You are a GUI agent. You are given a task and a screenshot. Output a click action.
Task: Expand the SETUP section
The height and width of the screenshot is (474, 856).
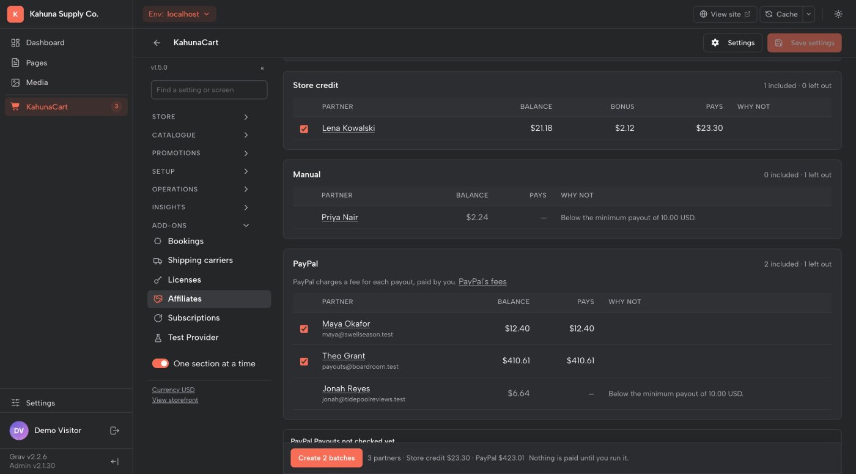click(201, 171)
